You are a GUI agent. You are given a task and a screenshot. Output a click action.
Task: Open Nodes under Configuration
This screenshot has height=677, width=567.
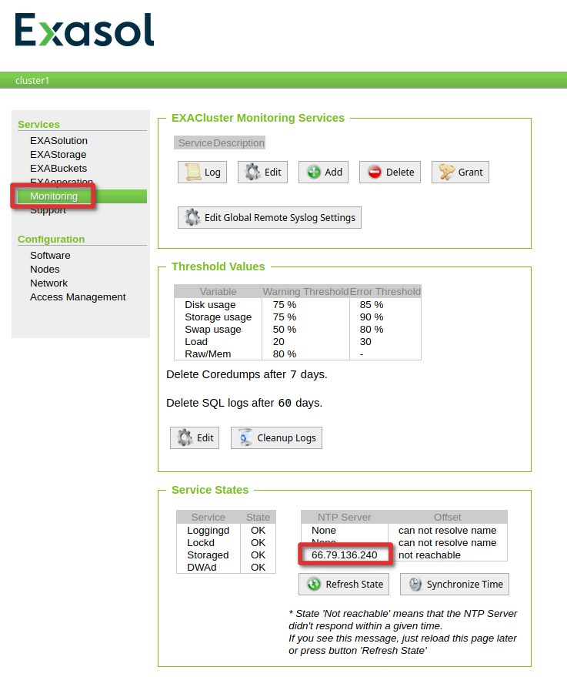[x=45, y=269]
